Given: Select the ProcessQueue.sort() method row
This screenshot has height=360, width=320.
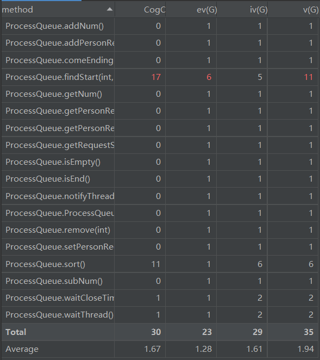Looking at the screenshot, I should point(160,264).
